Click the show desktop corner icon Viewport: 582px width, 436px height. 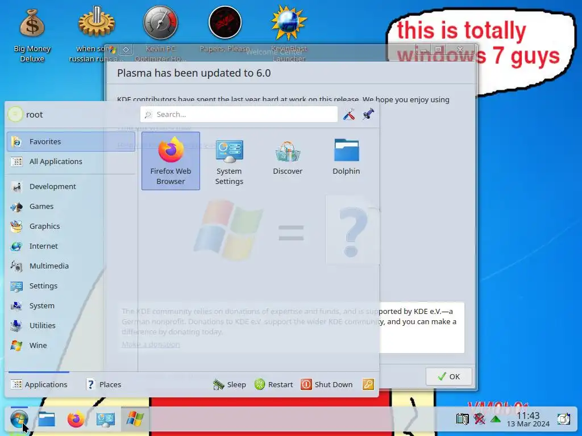click(x=563, y=420)
